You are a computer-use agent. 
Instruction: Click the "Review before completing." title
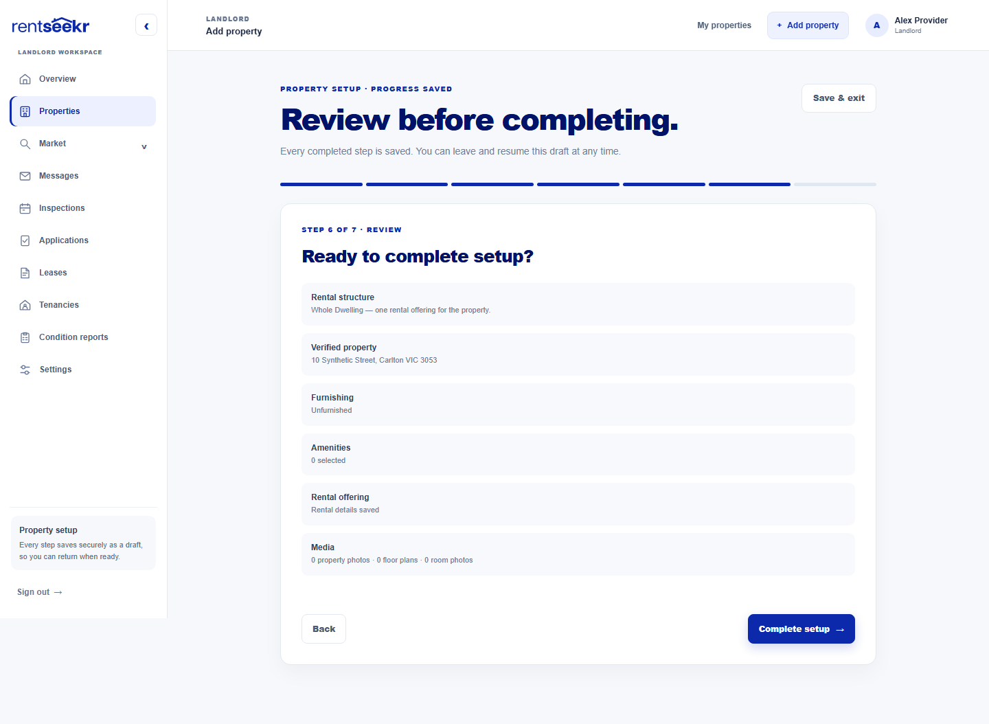coord(479,120)
